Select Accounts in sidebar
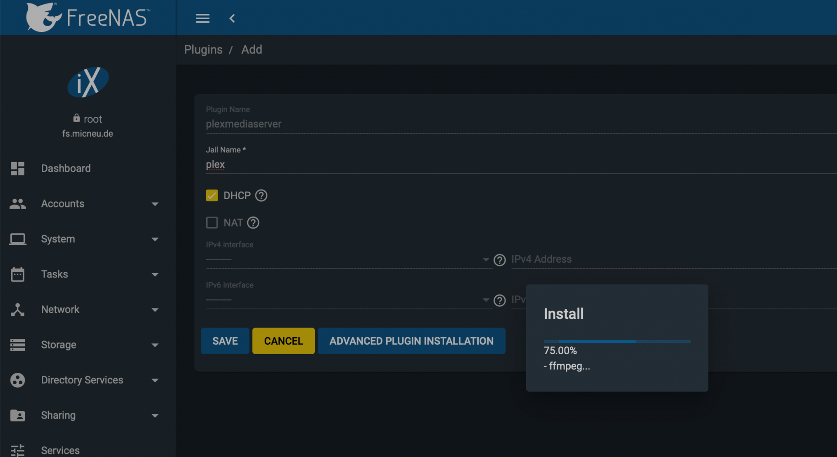837x457 pixels. pos(63,203)
